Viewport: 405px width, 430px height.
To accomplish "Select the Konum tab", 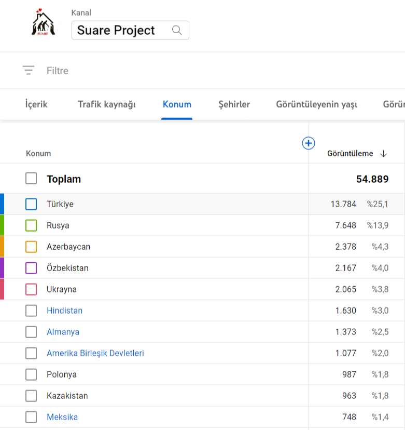I will pos(177,104).
